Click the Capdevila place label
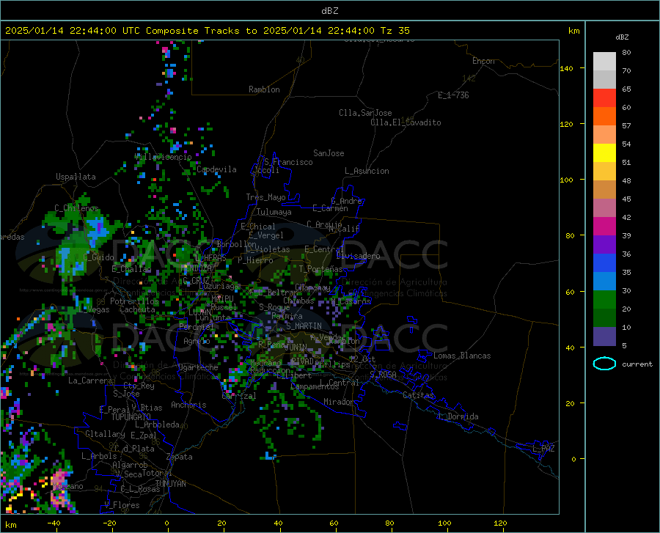 (x=216, y=169)
